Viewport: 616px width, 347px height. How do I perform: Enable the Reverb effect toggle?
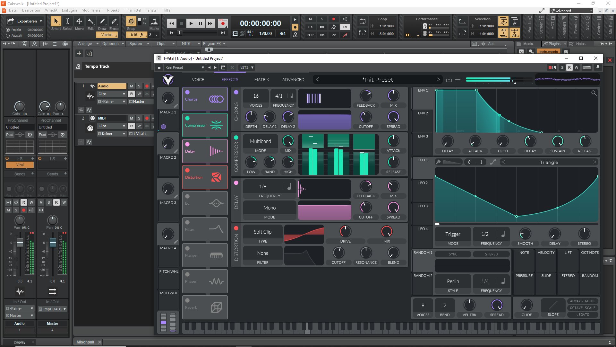(187, 300)
